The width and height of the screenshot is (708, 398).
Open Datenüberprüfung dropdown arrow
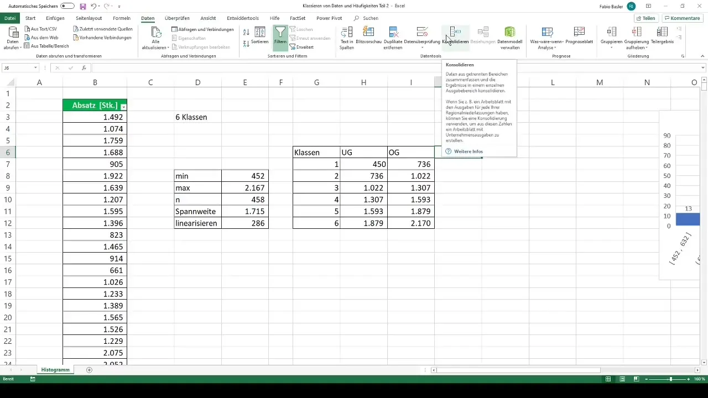click(422, 48)
